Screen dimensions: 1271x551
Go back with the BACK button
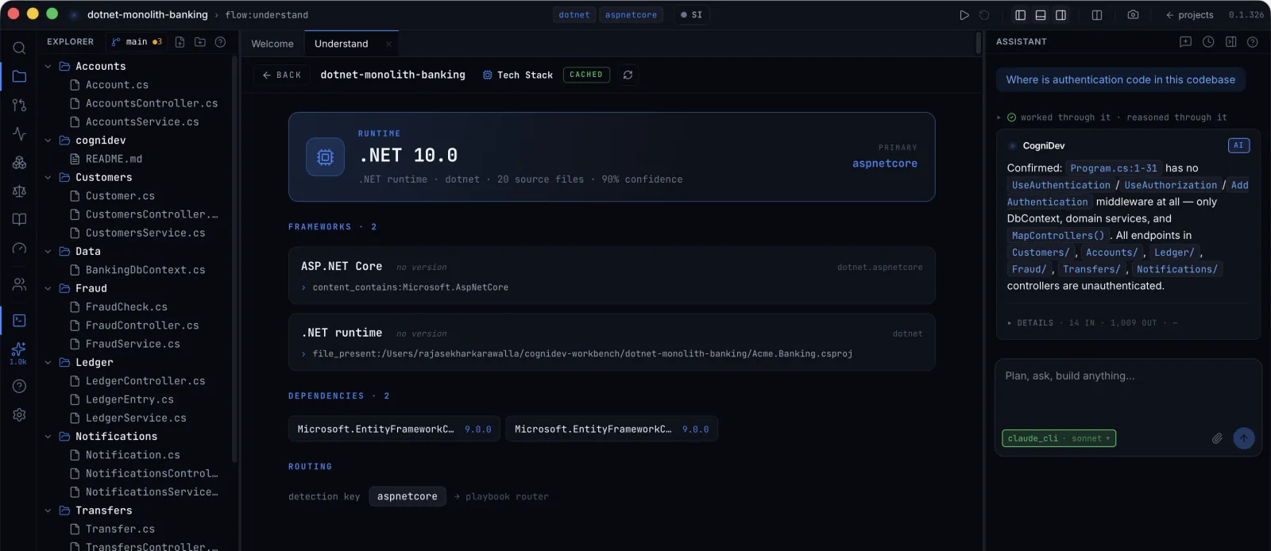[282, 75]
